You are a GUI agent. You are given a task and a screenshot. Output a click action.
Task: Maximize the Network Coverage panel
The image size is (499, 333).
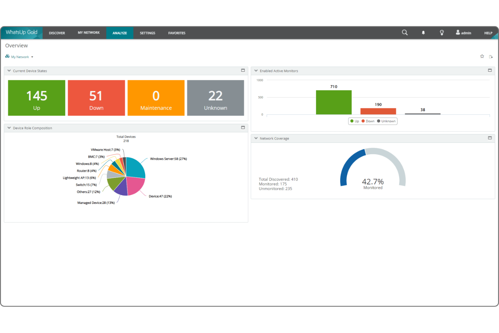click(490, 138)
